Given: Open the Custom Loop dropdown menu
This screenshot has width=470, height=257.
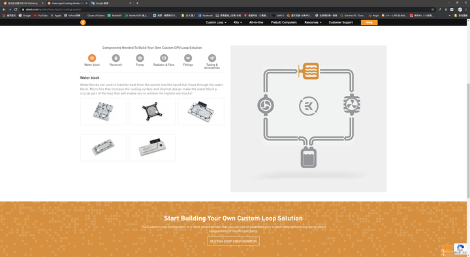Looking at the screenshot, I should tap(216, 22).
